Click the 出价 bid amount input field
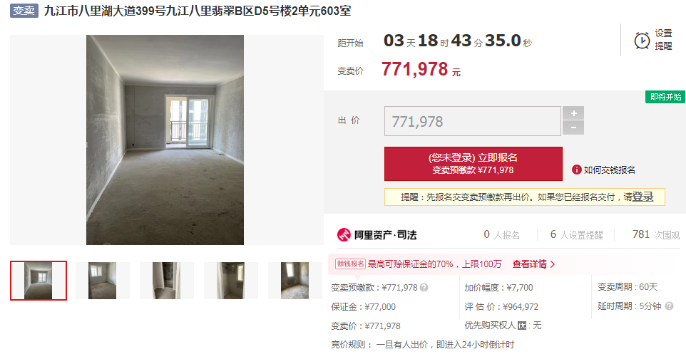 pos(473,121)
